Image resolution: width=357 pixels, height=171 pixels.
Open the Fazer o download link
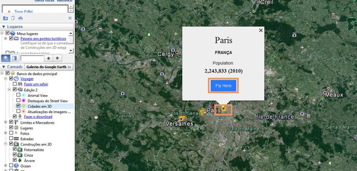(38, 117)
